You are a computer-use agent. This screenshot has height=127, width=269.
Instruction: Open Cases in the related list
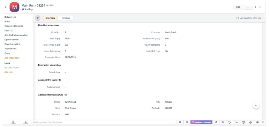(7, 53)
